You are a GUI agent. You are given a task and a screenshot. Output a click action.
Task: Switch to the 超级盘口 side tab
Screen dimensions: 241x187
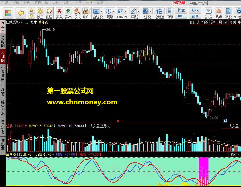(3, 146)
